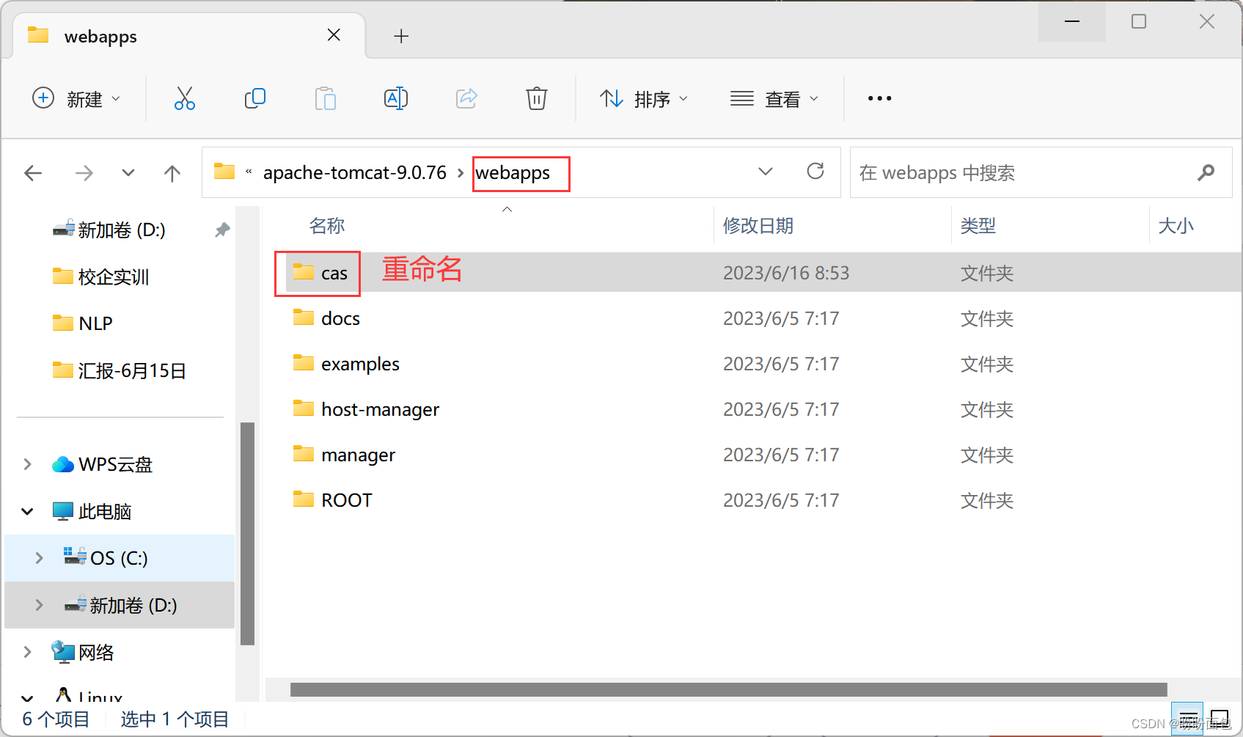Click apache-tomcat-9.0.76 in breadcrumb
This screenshot has height=737, width=1243.
(x=355, y=172)
